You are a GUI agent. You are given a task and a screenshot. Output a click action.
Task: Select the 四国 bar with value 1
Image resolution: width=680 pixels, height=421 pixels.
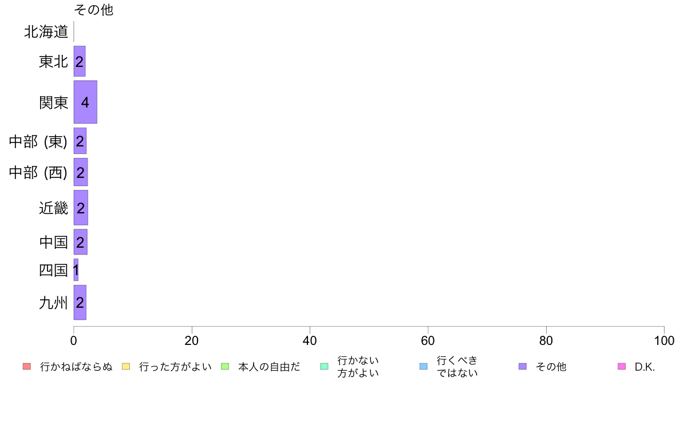(x=76, y=269)
